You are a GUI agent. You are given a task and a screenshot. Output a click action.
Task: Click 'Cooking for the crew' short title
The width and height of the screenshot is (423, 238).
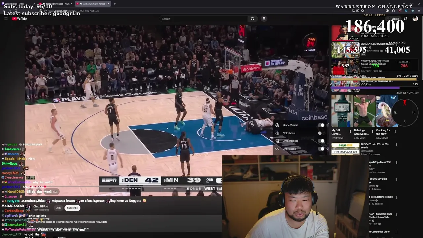coord(383,132)
